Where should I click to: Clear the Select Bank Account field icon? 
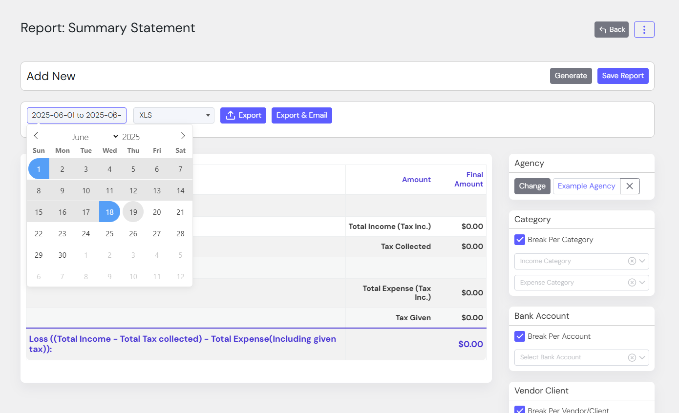click(x=632, y=357)
